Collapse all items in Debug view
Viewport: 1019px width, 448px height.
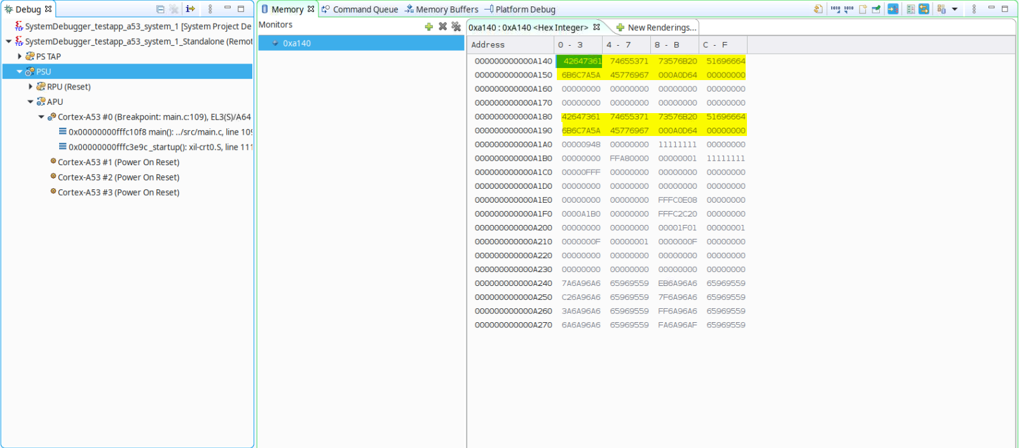coord(160,10)
